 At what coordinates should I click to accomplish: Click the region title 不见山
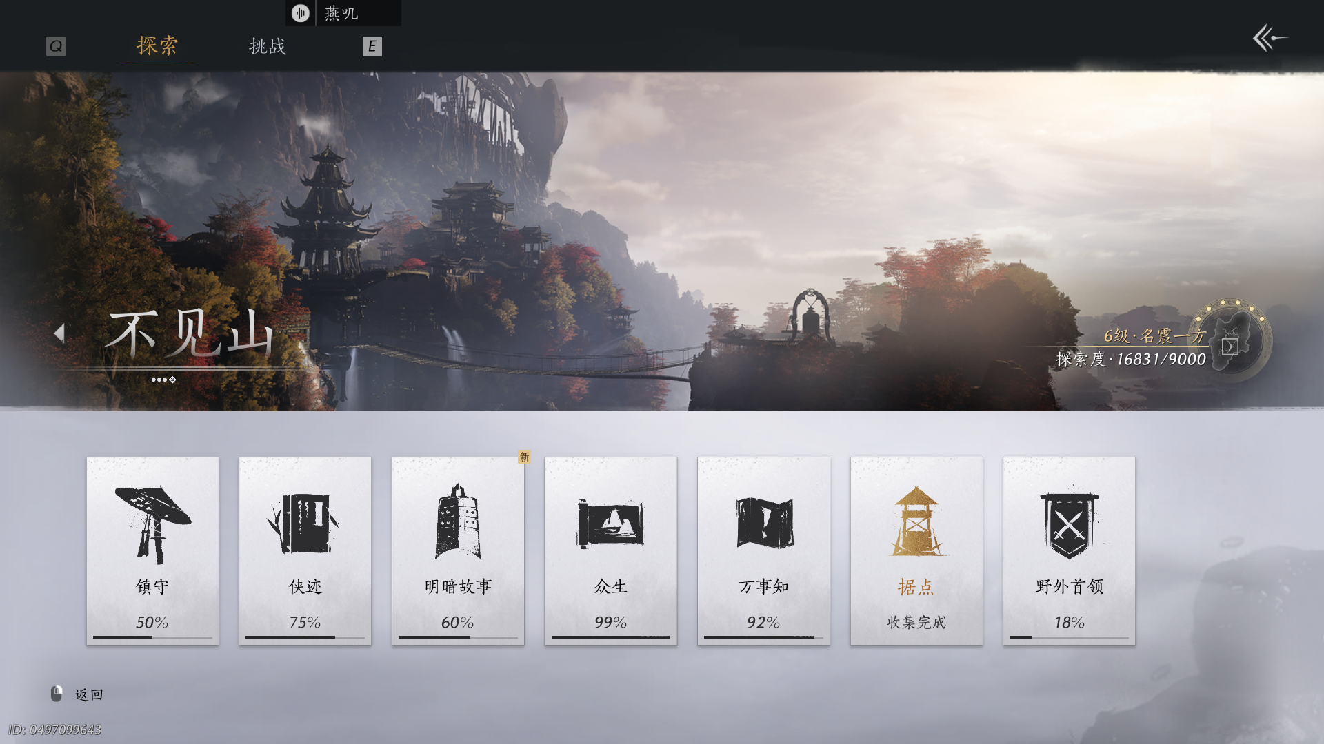coord(190,333)
